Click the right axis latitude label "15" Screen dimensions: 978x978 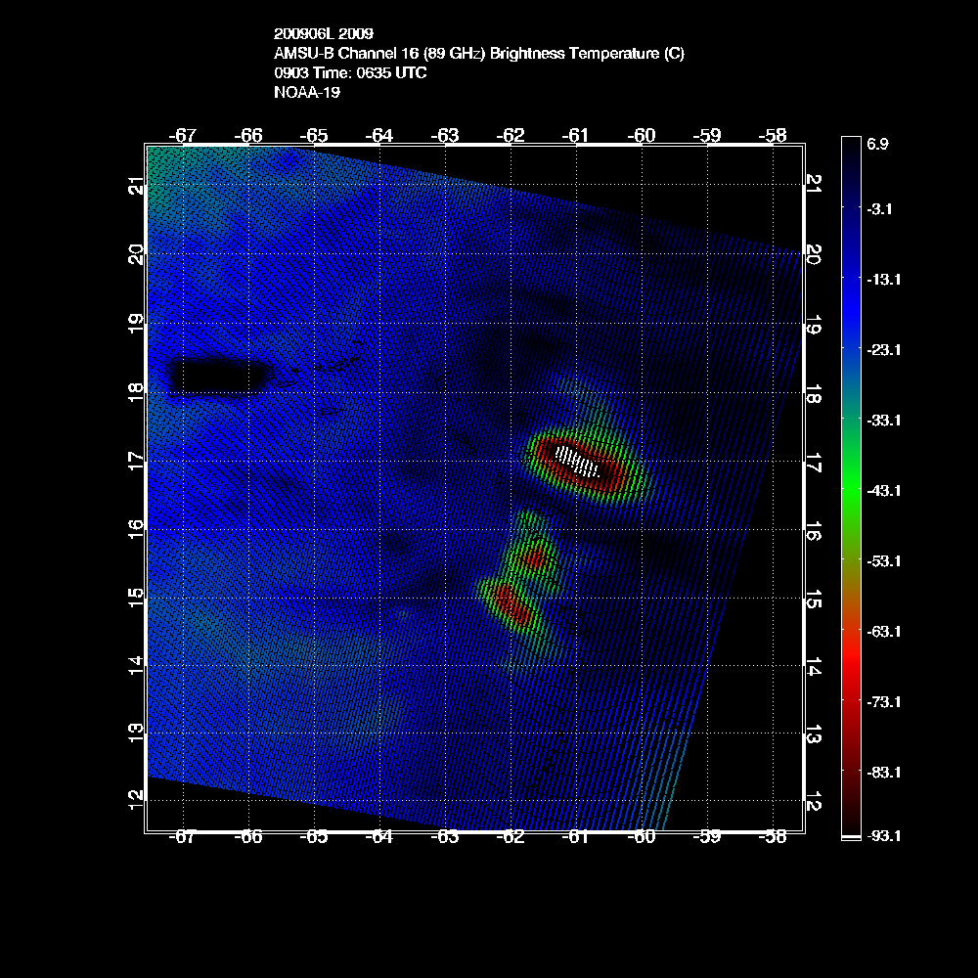pyautogui.click(x=814, y=600)
